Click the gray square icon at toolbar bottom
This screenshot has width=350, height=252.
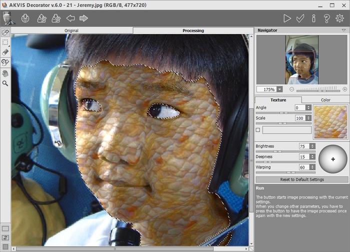5,247
